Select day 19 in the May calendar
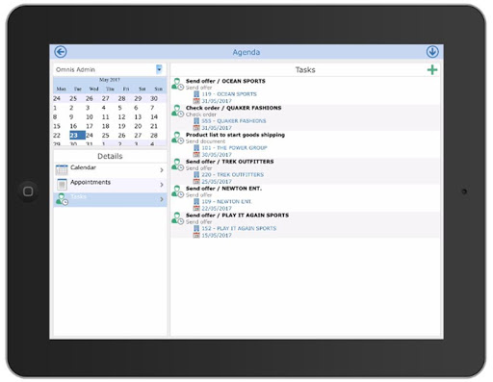This screenshot has height=382, width=493. 121,126
